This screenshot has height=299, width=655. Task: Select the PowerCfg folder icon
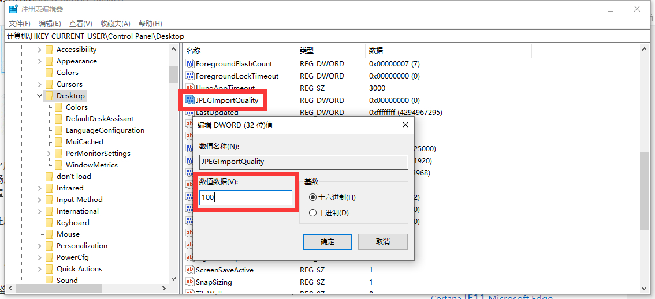tap(49, 257)
